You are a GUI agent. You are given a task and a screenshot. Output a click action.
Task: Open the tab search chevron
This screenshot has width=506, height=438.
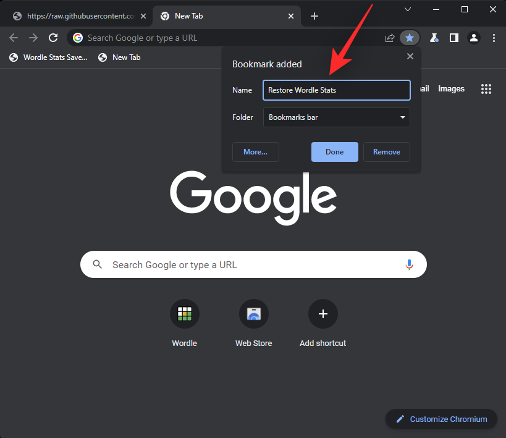[x=408, y=9]
